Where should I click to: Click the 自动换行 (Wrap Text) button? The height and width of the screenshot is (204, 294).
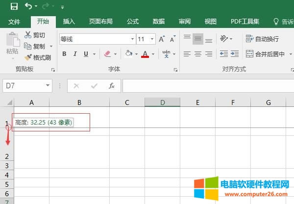point(262,39)
